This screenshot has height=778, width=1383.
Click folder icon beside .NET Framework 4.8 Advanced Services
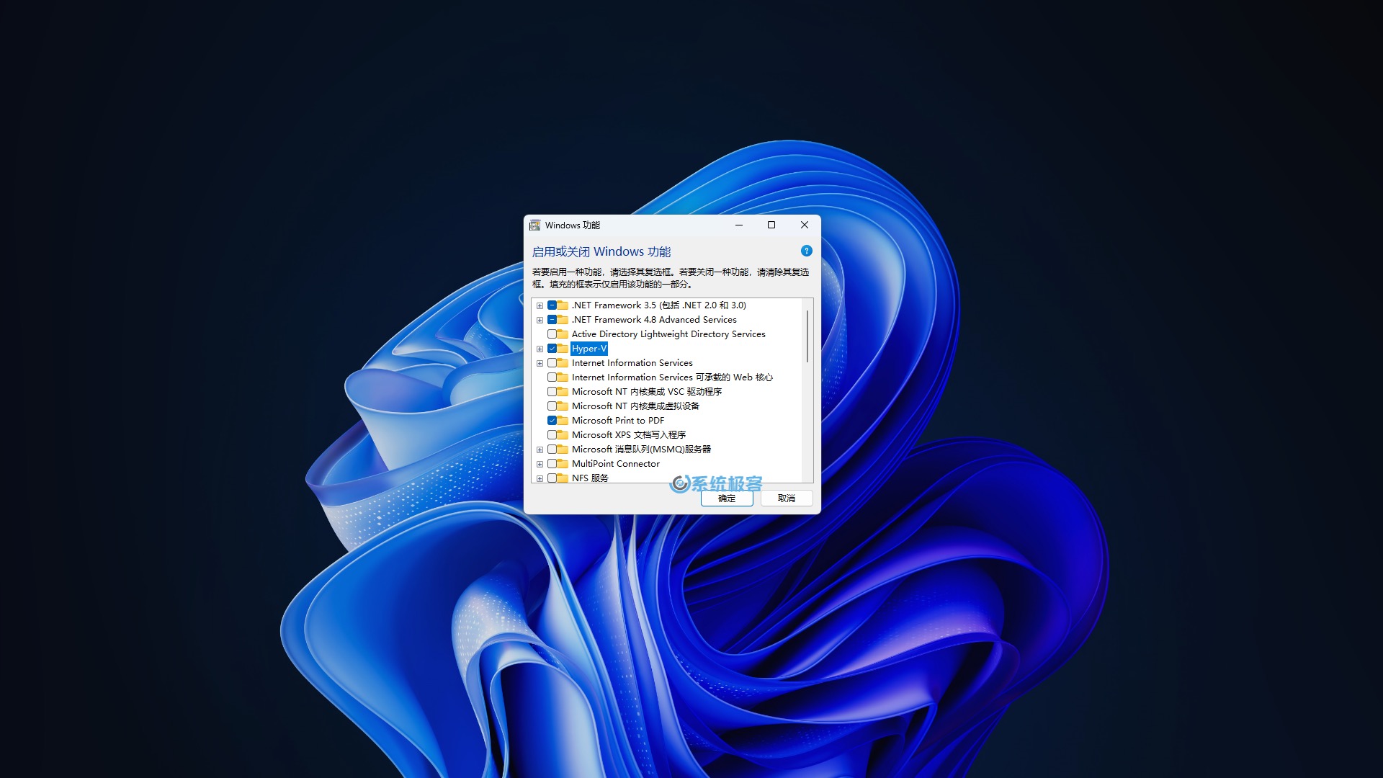point(563,320)
